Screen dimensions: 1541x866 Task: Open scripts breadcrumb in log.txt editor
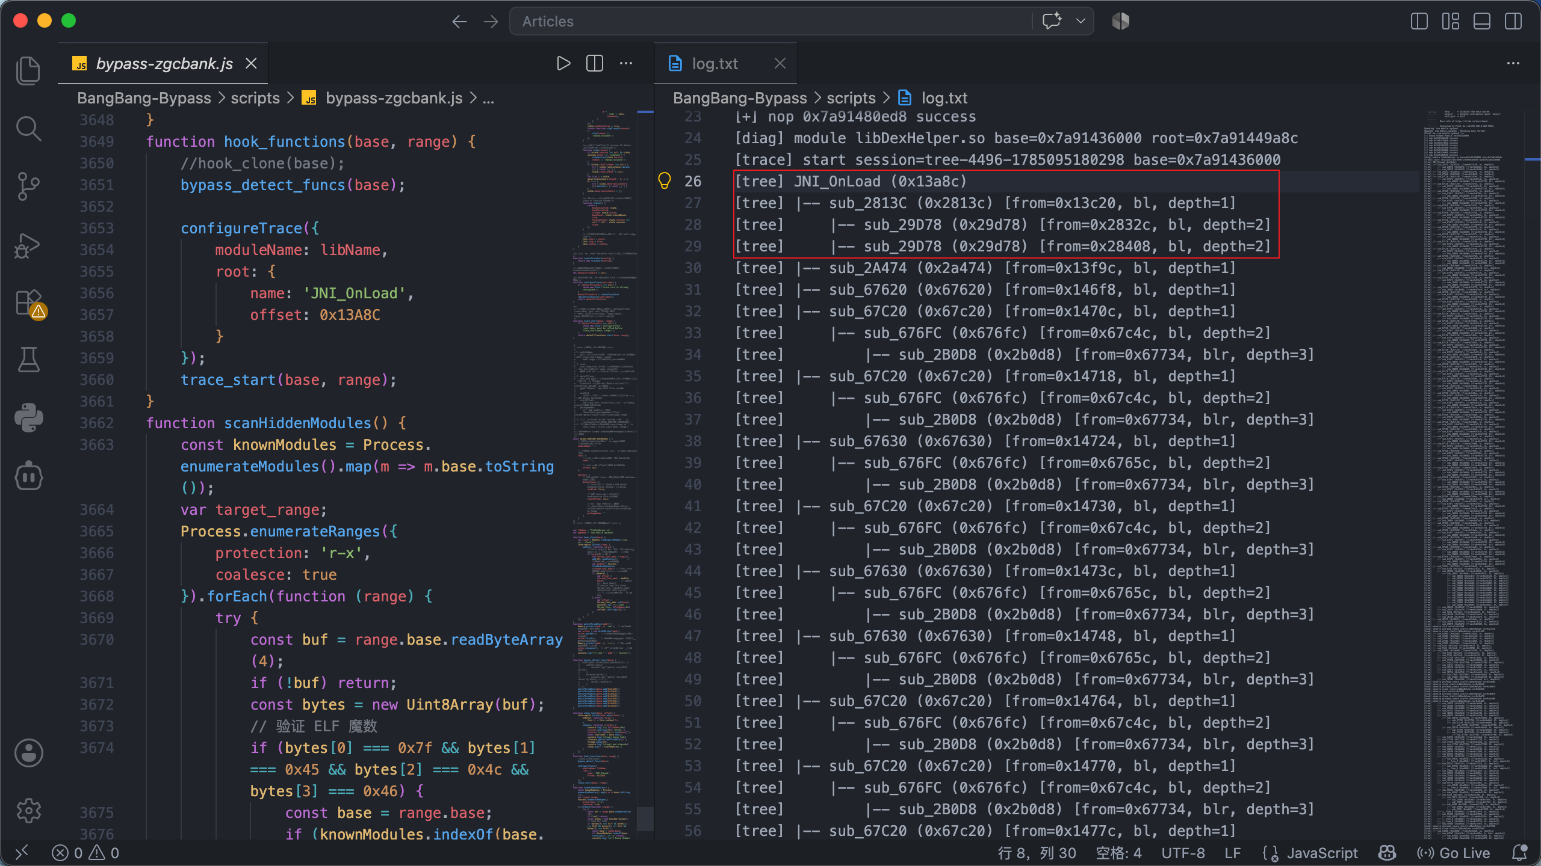coord(851,98)
